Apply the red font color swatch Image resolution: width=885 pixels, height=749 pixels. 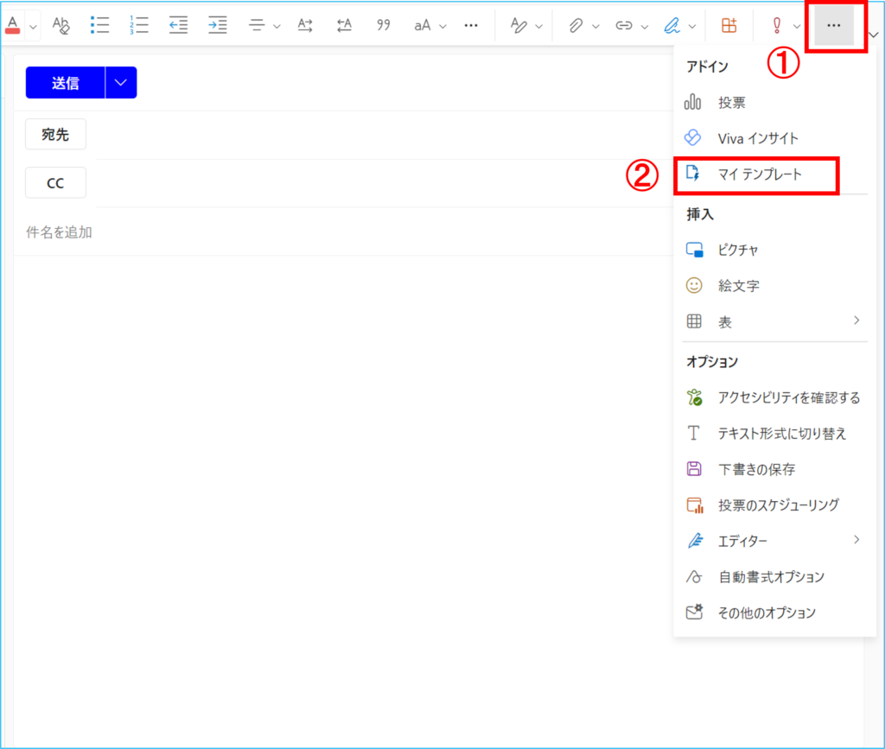(x=12, y=25)
